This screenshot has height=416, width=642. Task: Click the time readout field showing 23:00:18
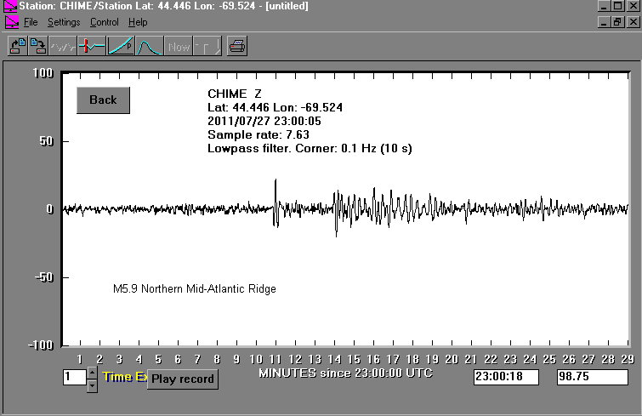point(506,377)
